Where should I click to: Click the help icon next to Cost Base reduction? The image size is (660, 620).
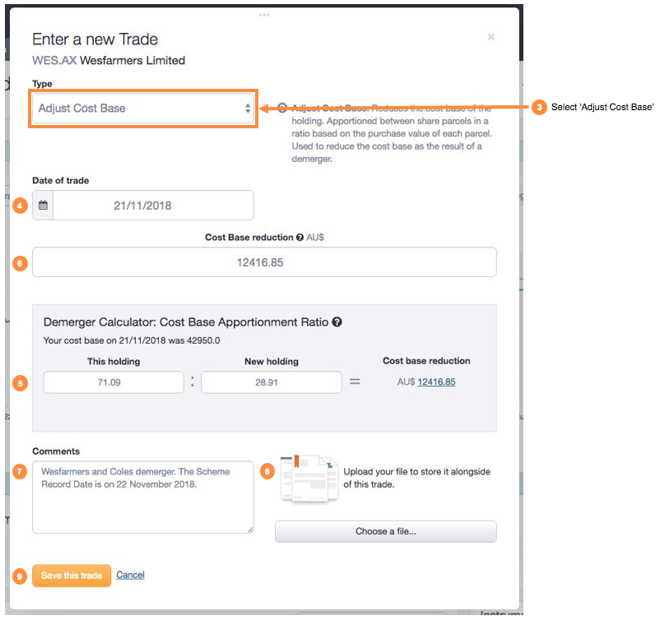pyautogui.click(x=300, y=238)
